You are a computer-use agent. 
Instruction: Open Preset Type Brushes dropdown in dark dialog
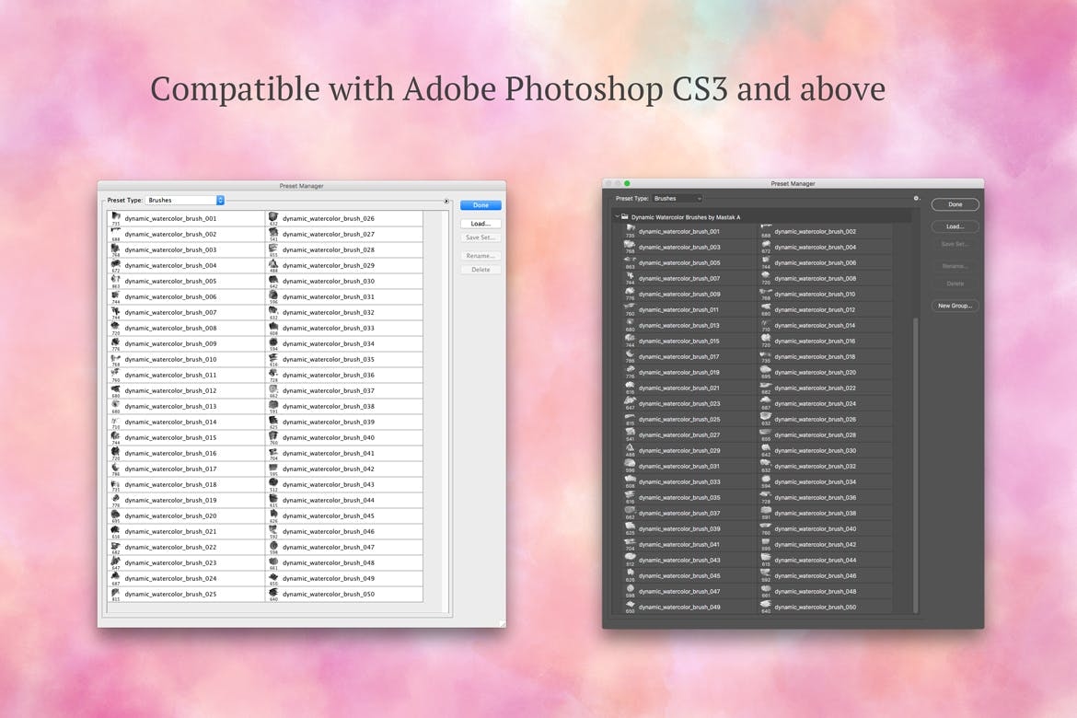click(677, 198)
